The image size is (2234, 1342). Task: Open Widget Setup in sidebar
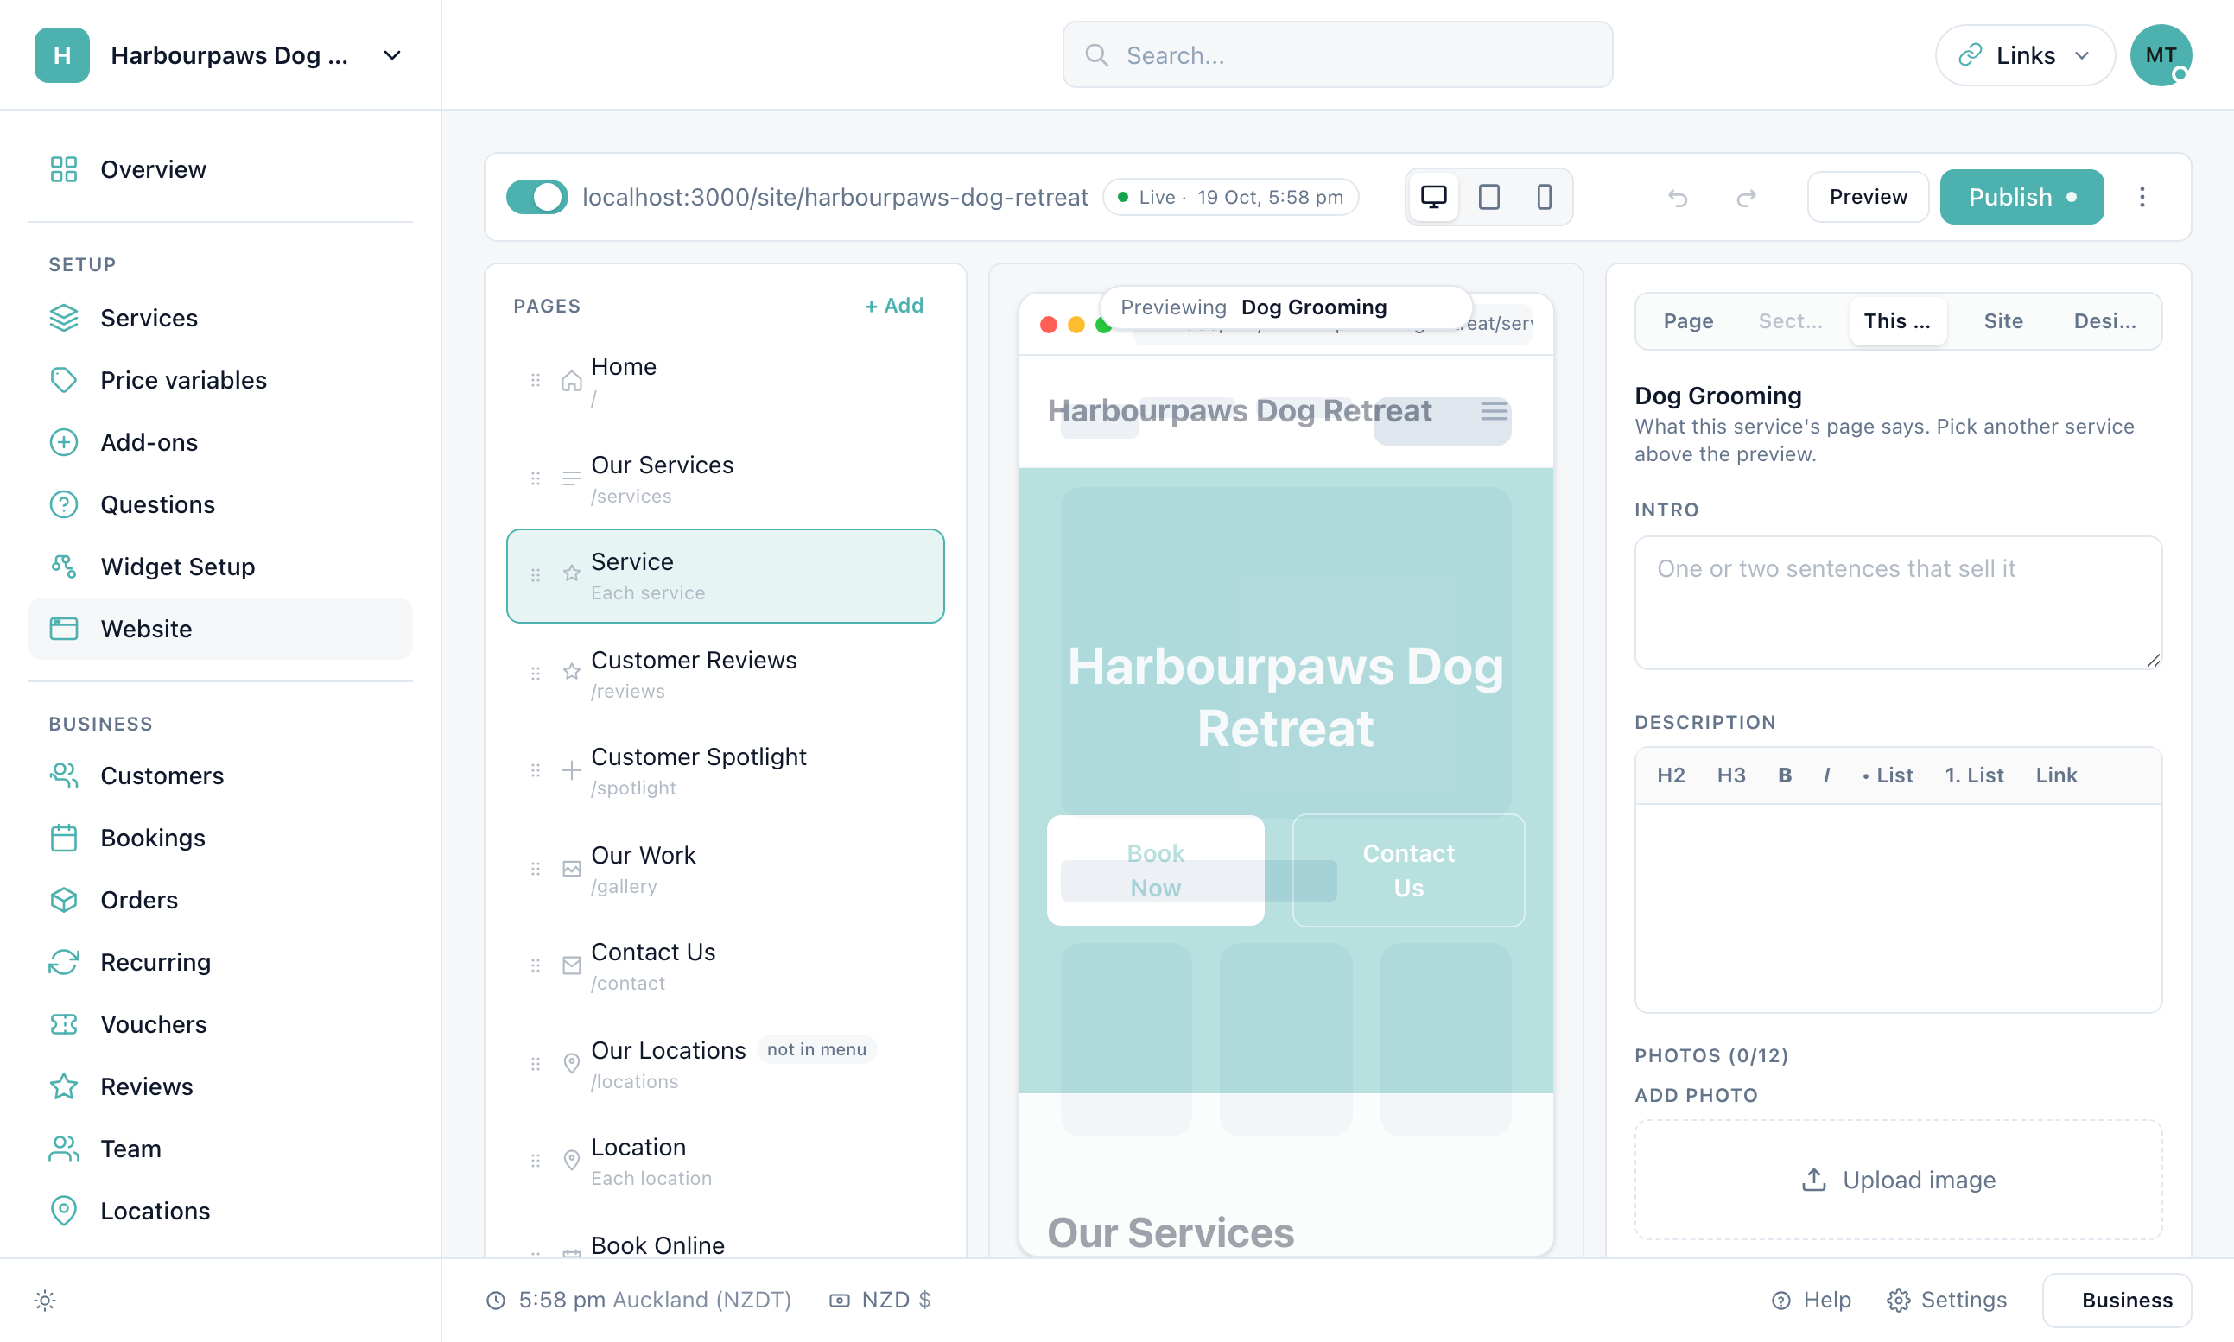click(219, 567)
